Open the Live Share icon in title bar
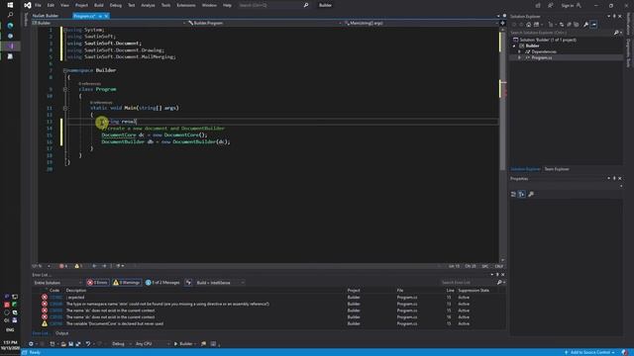Image resolution: width=634 pixels, height=356 pixels. pyautogui.click(x=538, y=5)
